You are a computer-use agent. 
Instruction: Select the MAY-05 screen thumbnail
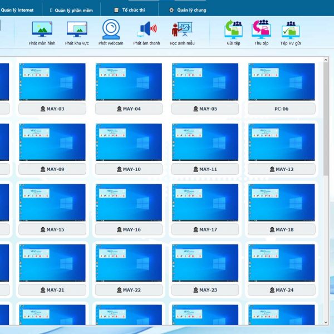(x=205, y=82)
